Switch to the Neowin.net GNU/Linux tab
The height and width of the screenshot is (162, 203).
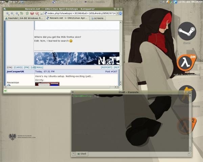point(67,18)
